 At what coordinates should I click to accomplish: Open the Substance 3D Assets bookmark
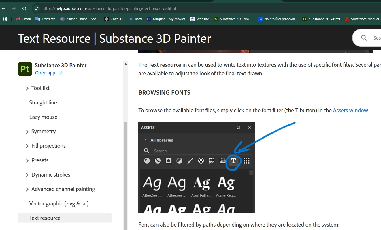[x=321, y=19]
